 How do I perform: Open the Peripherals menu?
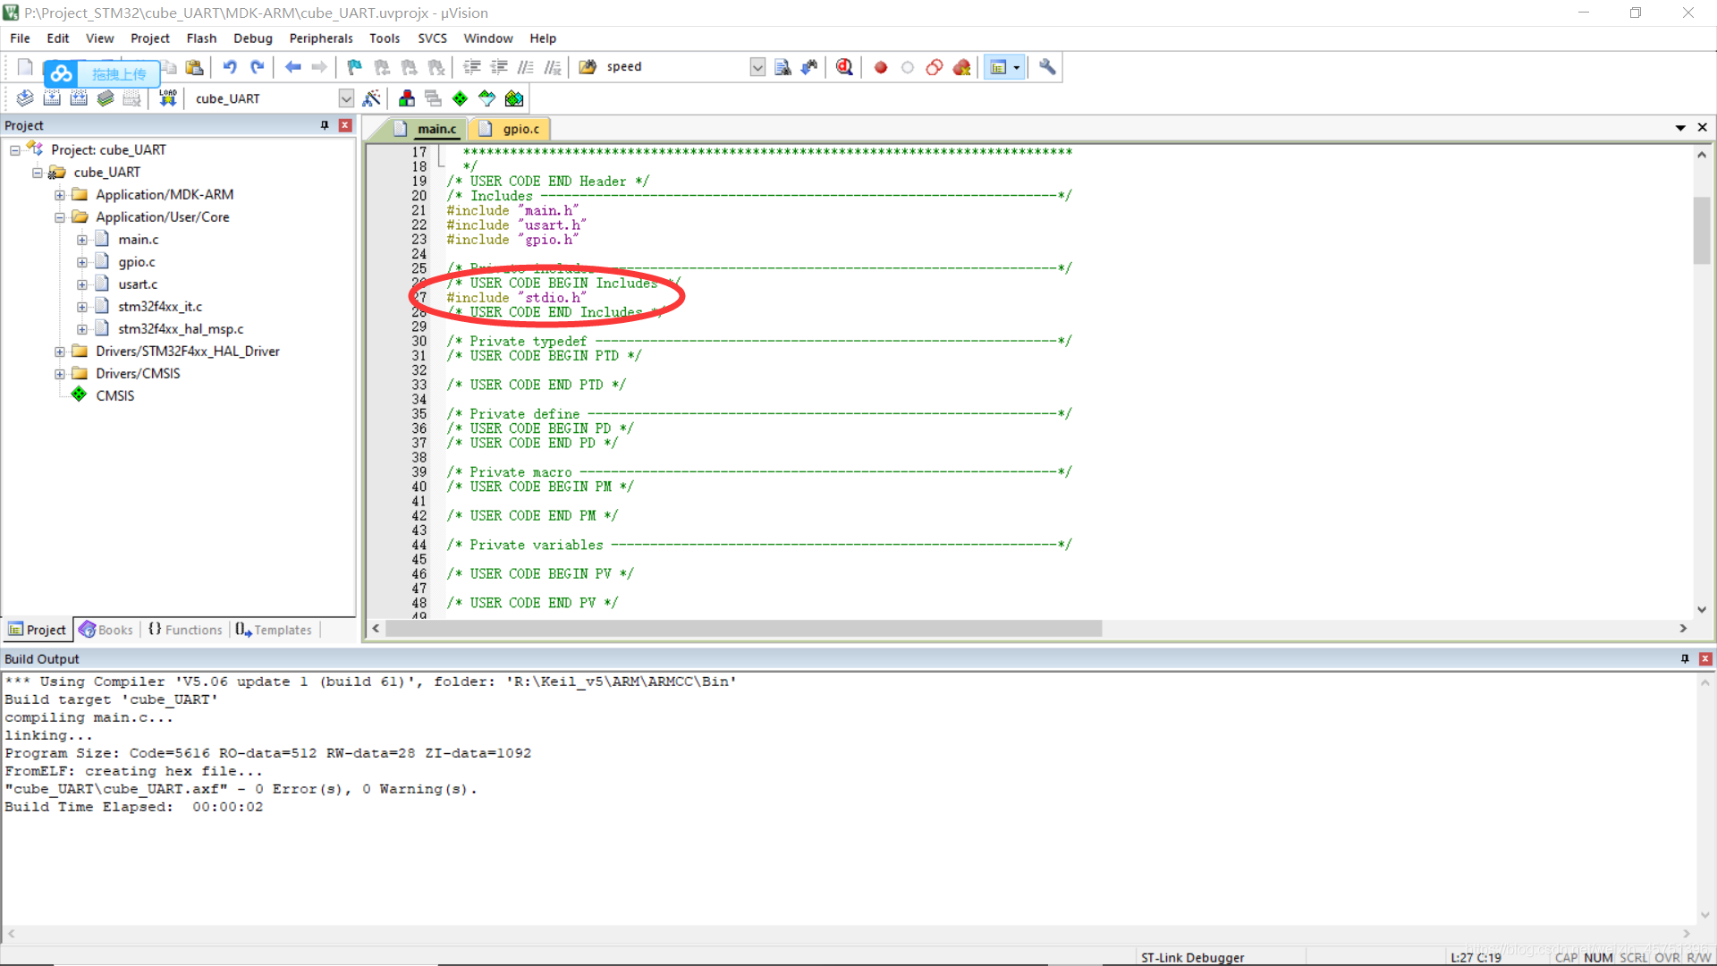click(319, 38)
